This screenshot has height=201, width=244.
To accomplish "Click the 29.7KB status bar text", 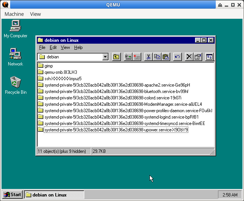I will pyautogui.click(x=99, y=151).
